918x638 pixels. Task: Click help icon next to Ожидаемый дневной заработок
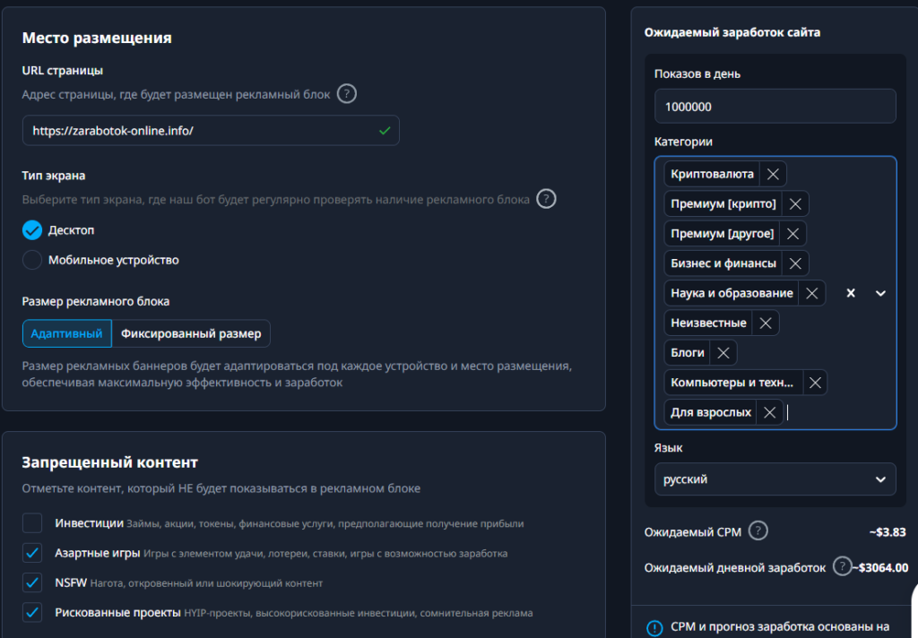point(842,566)
